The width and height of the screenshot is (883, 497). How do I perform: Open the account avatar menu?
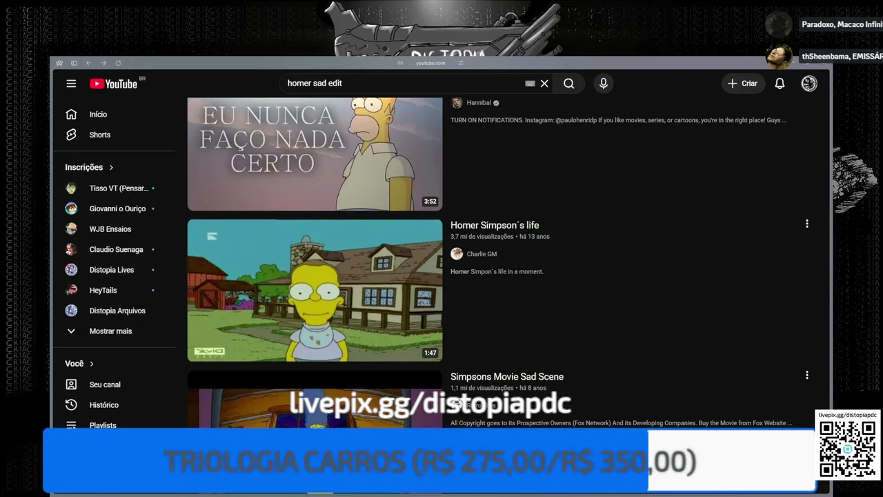coord(809,84)
